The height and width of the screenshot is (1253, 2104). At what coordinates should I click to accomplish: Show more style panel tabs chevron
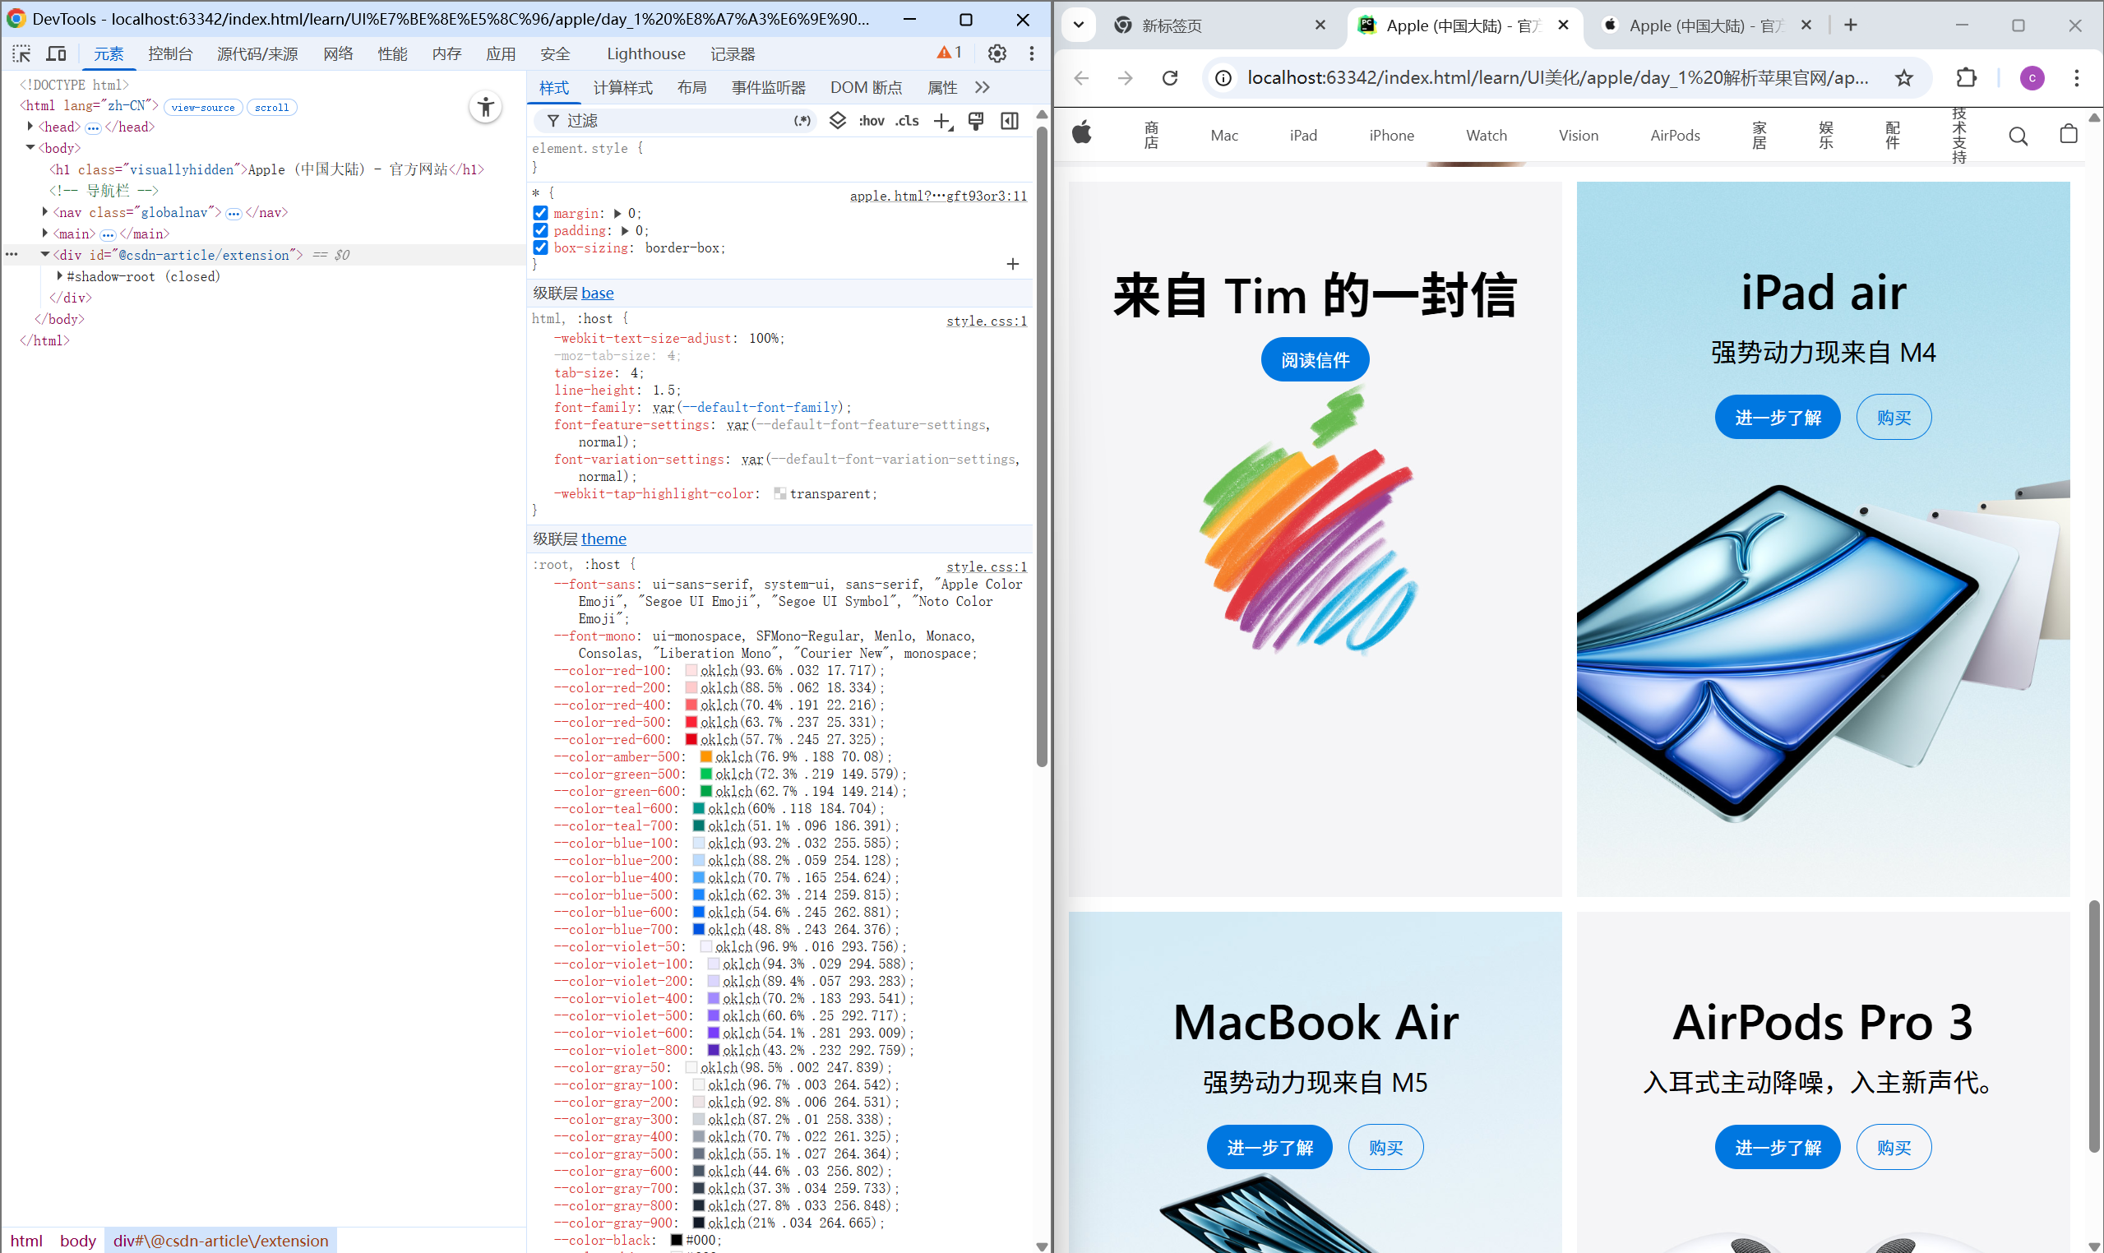click(982, 88)
